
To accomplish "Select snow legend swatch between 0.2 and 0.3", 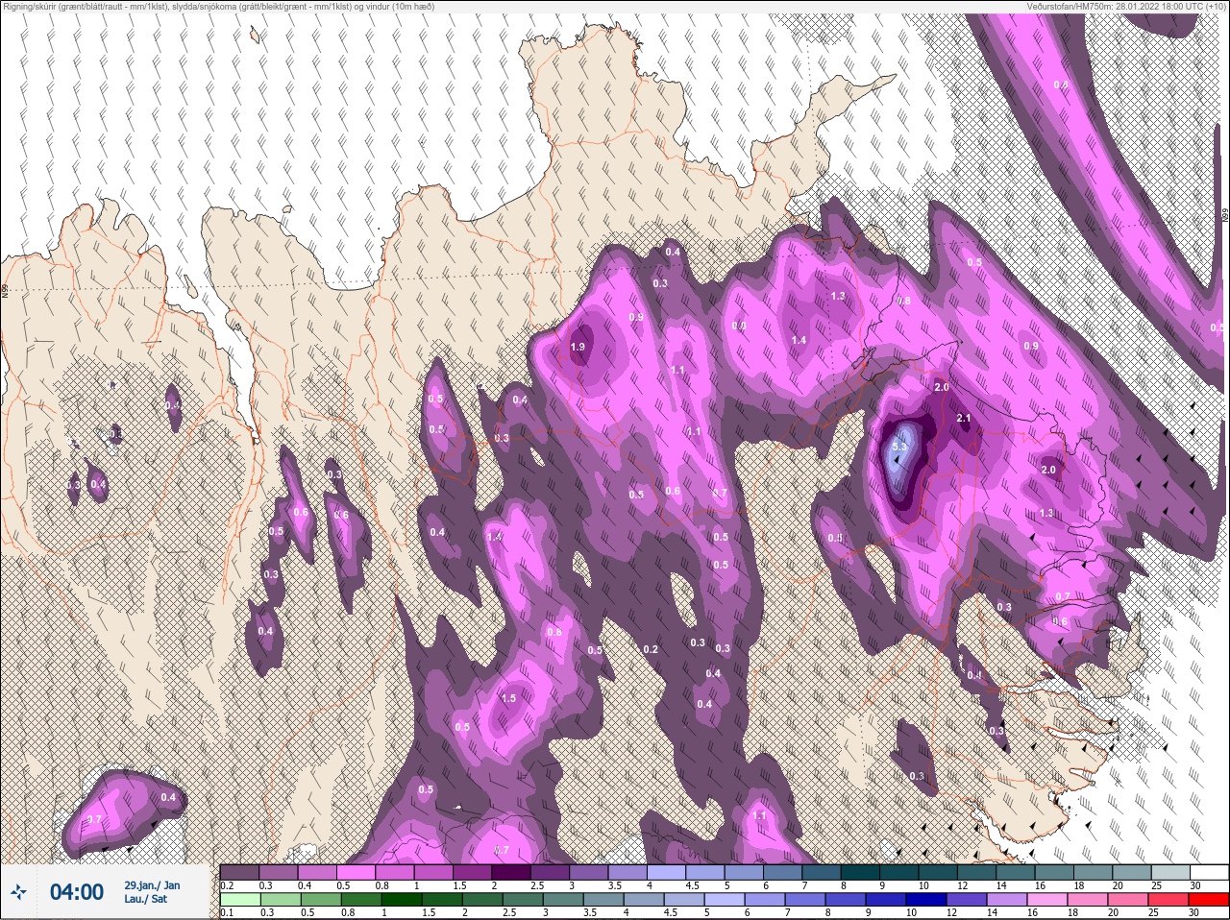I will [240, 872].
